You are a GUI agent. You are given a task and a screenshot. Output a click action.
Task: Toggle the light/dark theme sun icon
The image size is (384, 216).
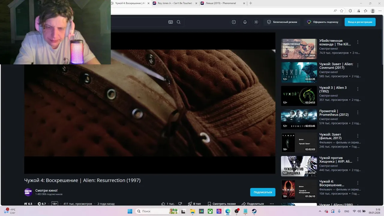pyautogui.click(x=256, y=22)
